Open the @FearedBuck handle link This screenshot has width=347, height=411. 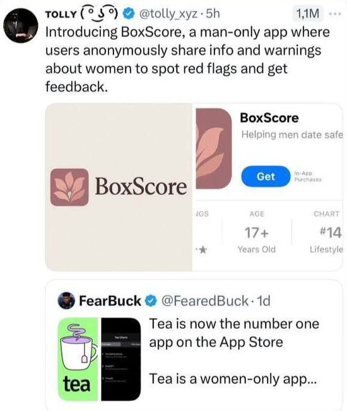click(x=205, y=300)
